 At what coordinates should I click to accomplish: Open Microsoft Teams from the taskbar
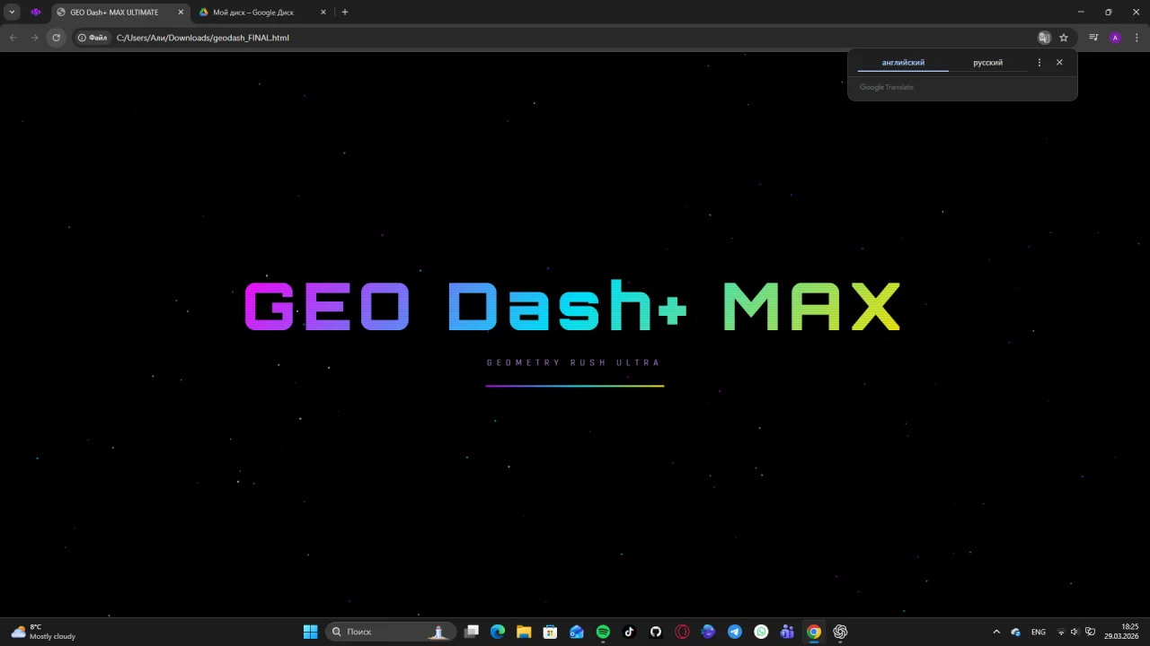point(787,632)
